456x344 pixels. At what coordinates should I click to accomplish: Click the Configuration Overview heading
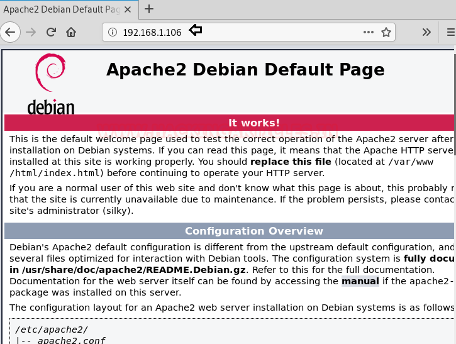(254, 231)
